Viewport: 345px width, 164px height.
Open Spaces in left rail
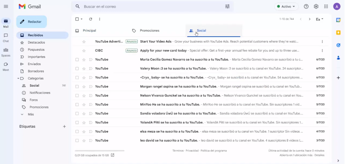coord(6,52)
